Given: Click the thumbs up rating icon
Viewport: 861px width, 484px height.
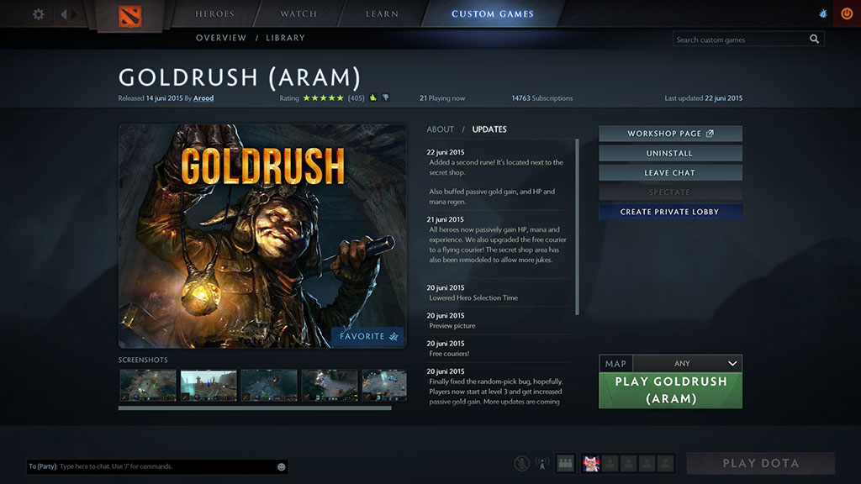Looking at the screenshot, I should (372, 98).
